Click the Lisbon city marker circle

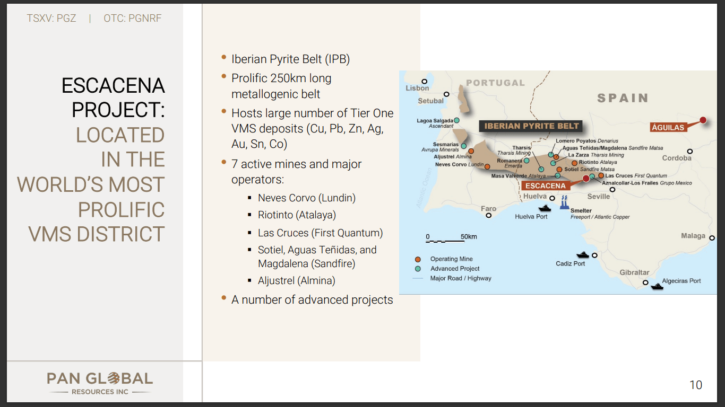425,81
